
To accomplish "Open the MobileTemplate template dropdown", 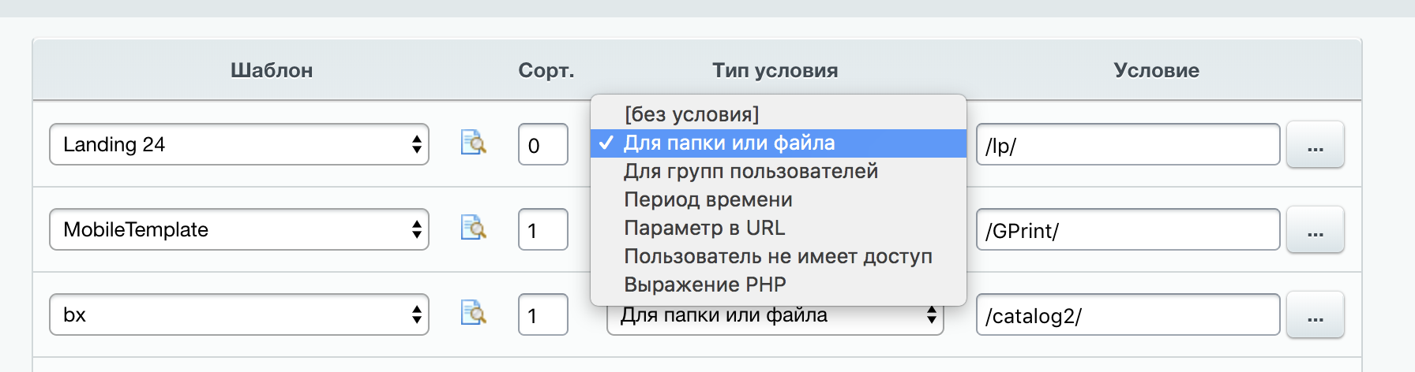I will [239, 229].
